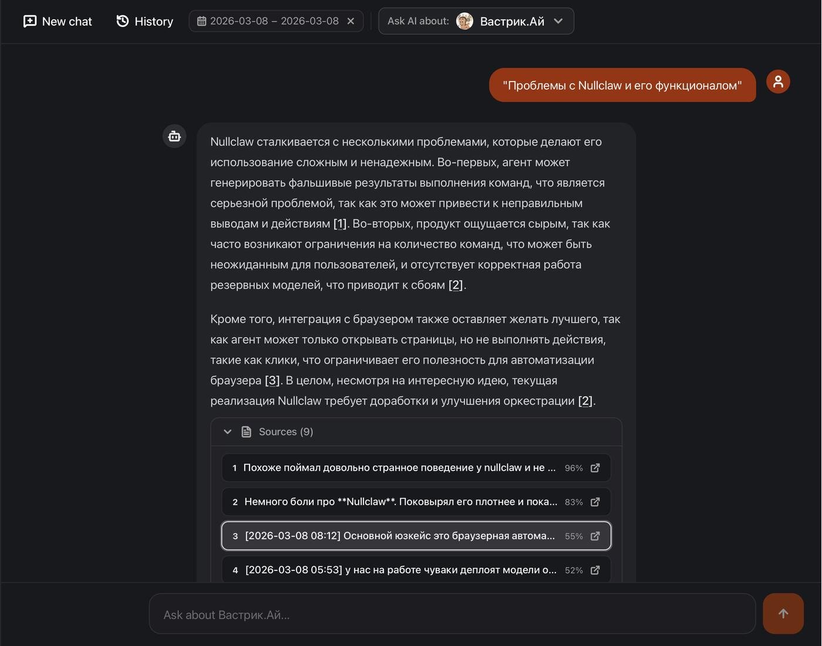Image resolution: width=822 pixels, height=646 pixels.
Task: Click the user query message bubble
Action: [x=622, y=86]
